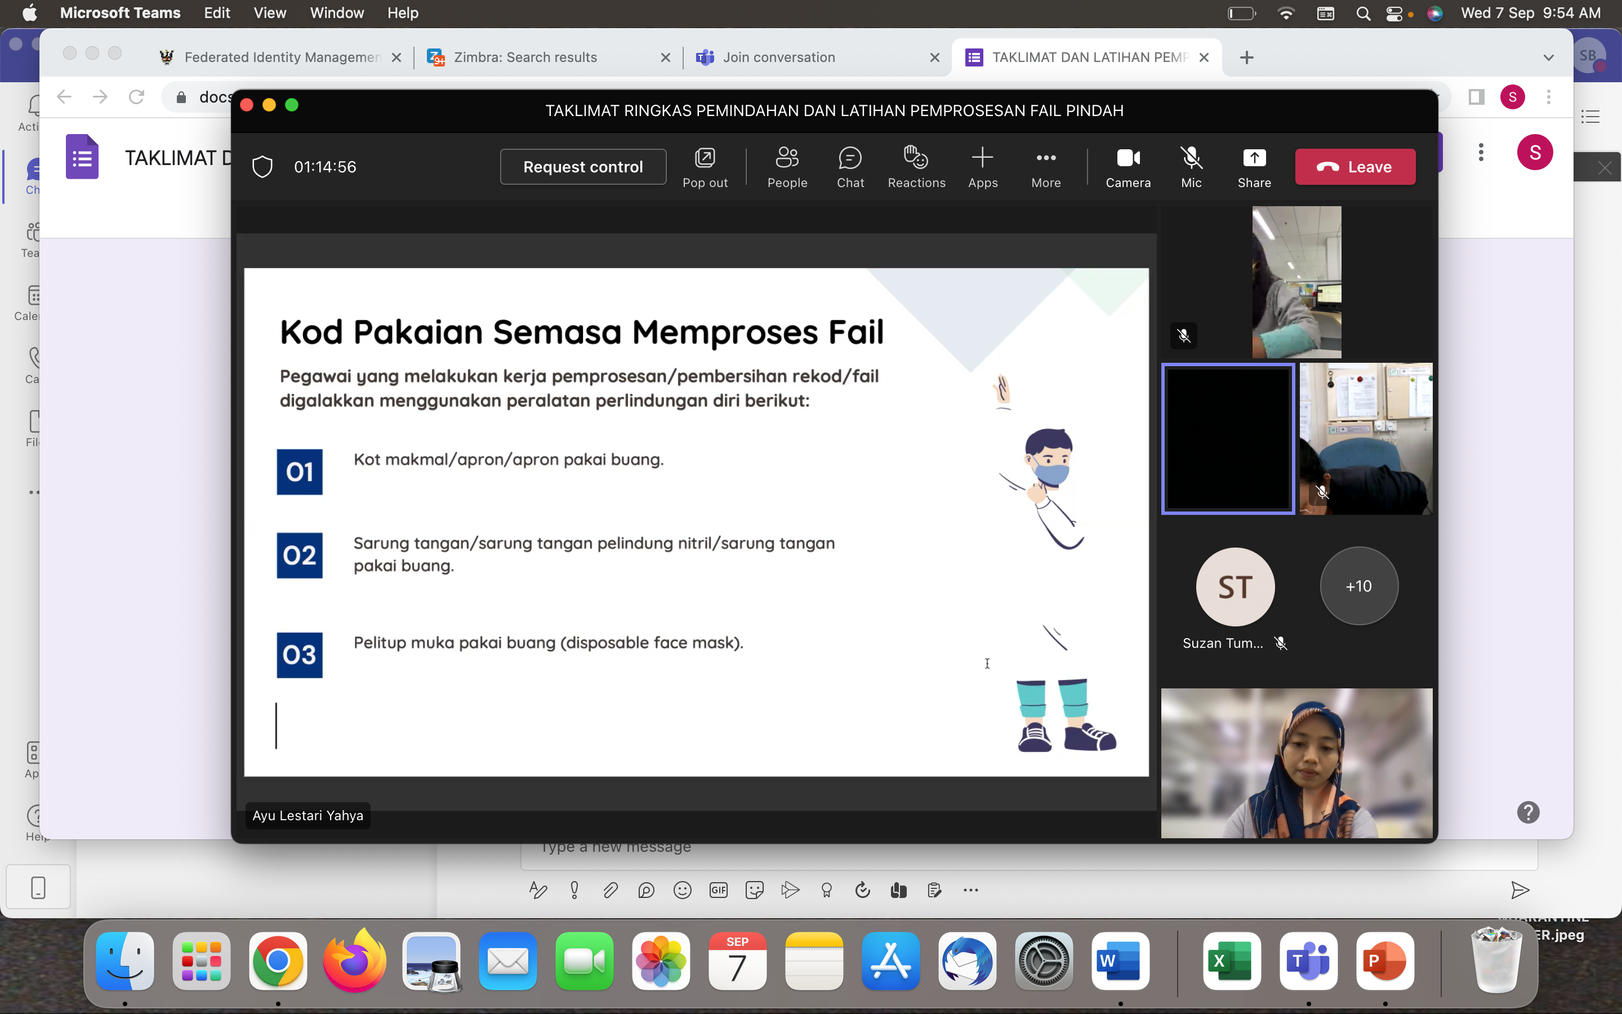Screen dimensions: 1622x1014
Task: Open Finder from the Dock
Action: click(126, 960)
